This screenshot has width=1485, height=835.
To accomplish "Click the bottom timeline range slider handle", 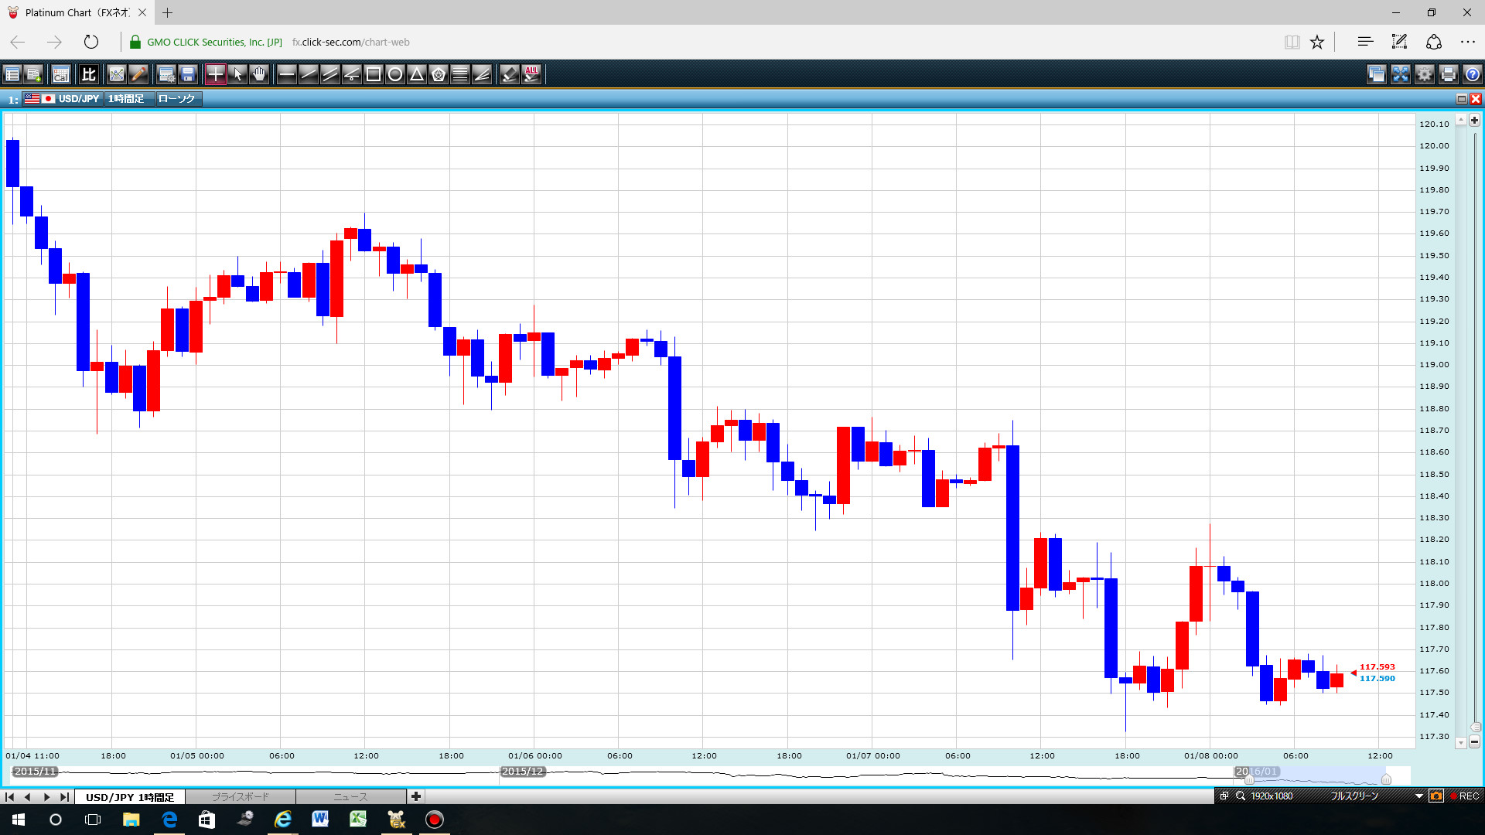I will [1386, 779].
